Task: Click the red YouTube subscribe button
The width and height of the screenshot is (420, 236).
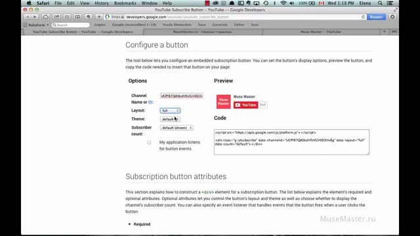Action: click(245, 105)
